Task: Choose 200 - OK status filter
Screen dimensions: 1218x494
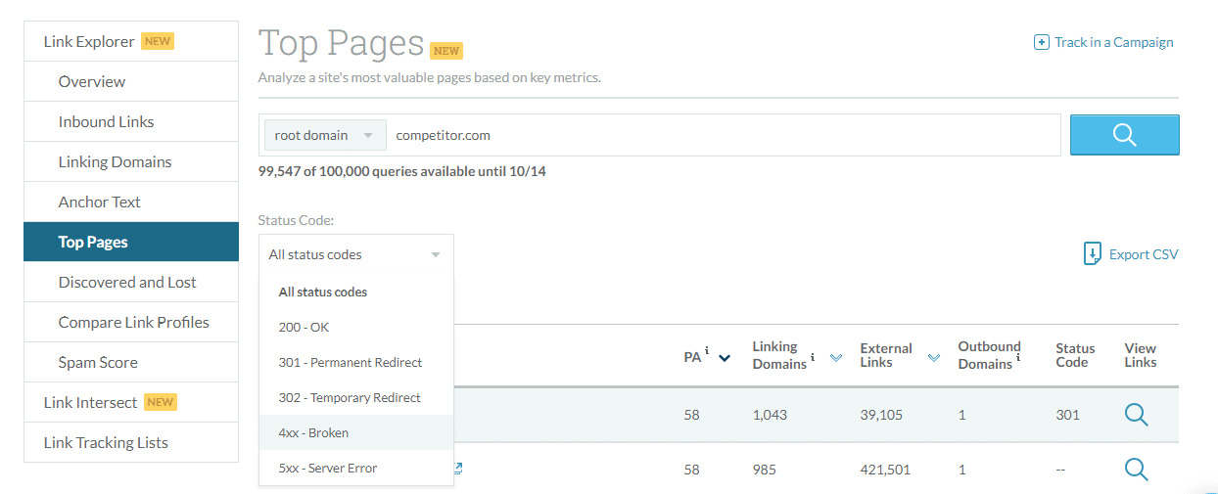Action: [304, 327]
